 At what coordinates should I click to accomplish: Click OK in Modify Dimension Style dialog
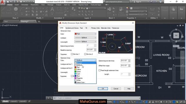click(103, 89)
